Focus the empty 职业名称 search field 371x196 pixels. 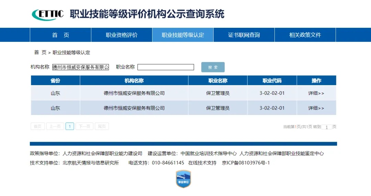tap(166, 67)
